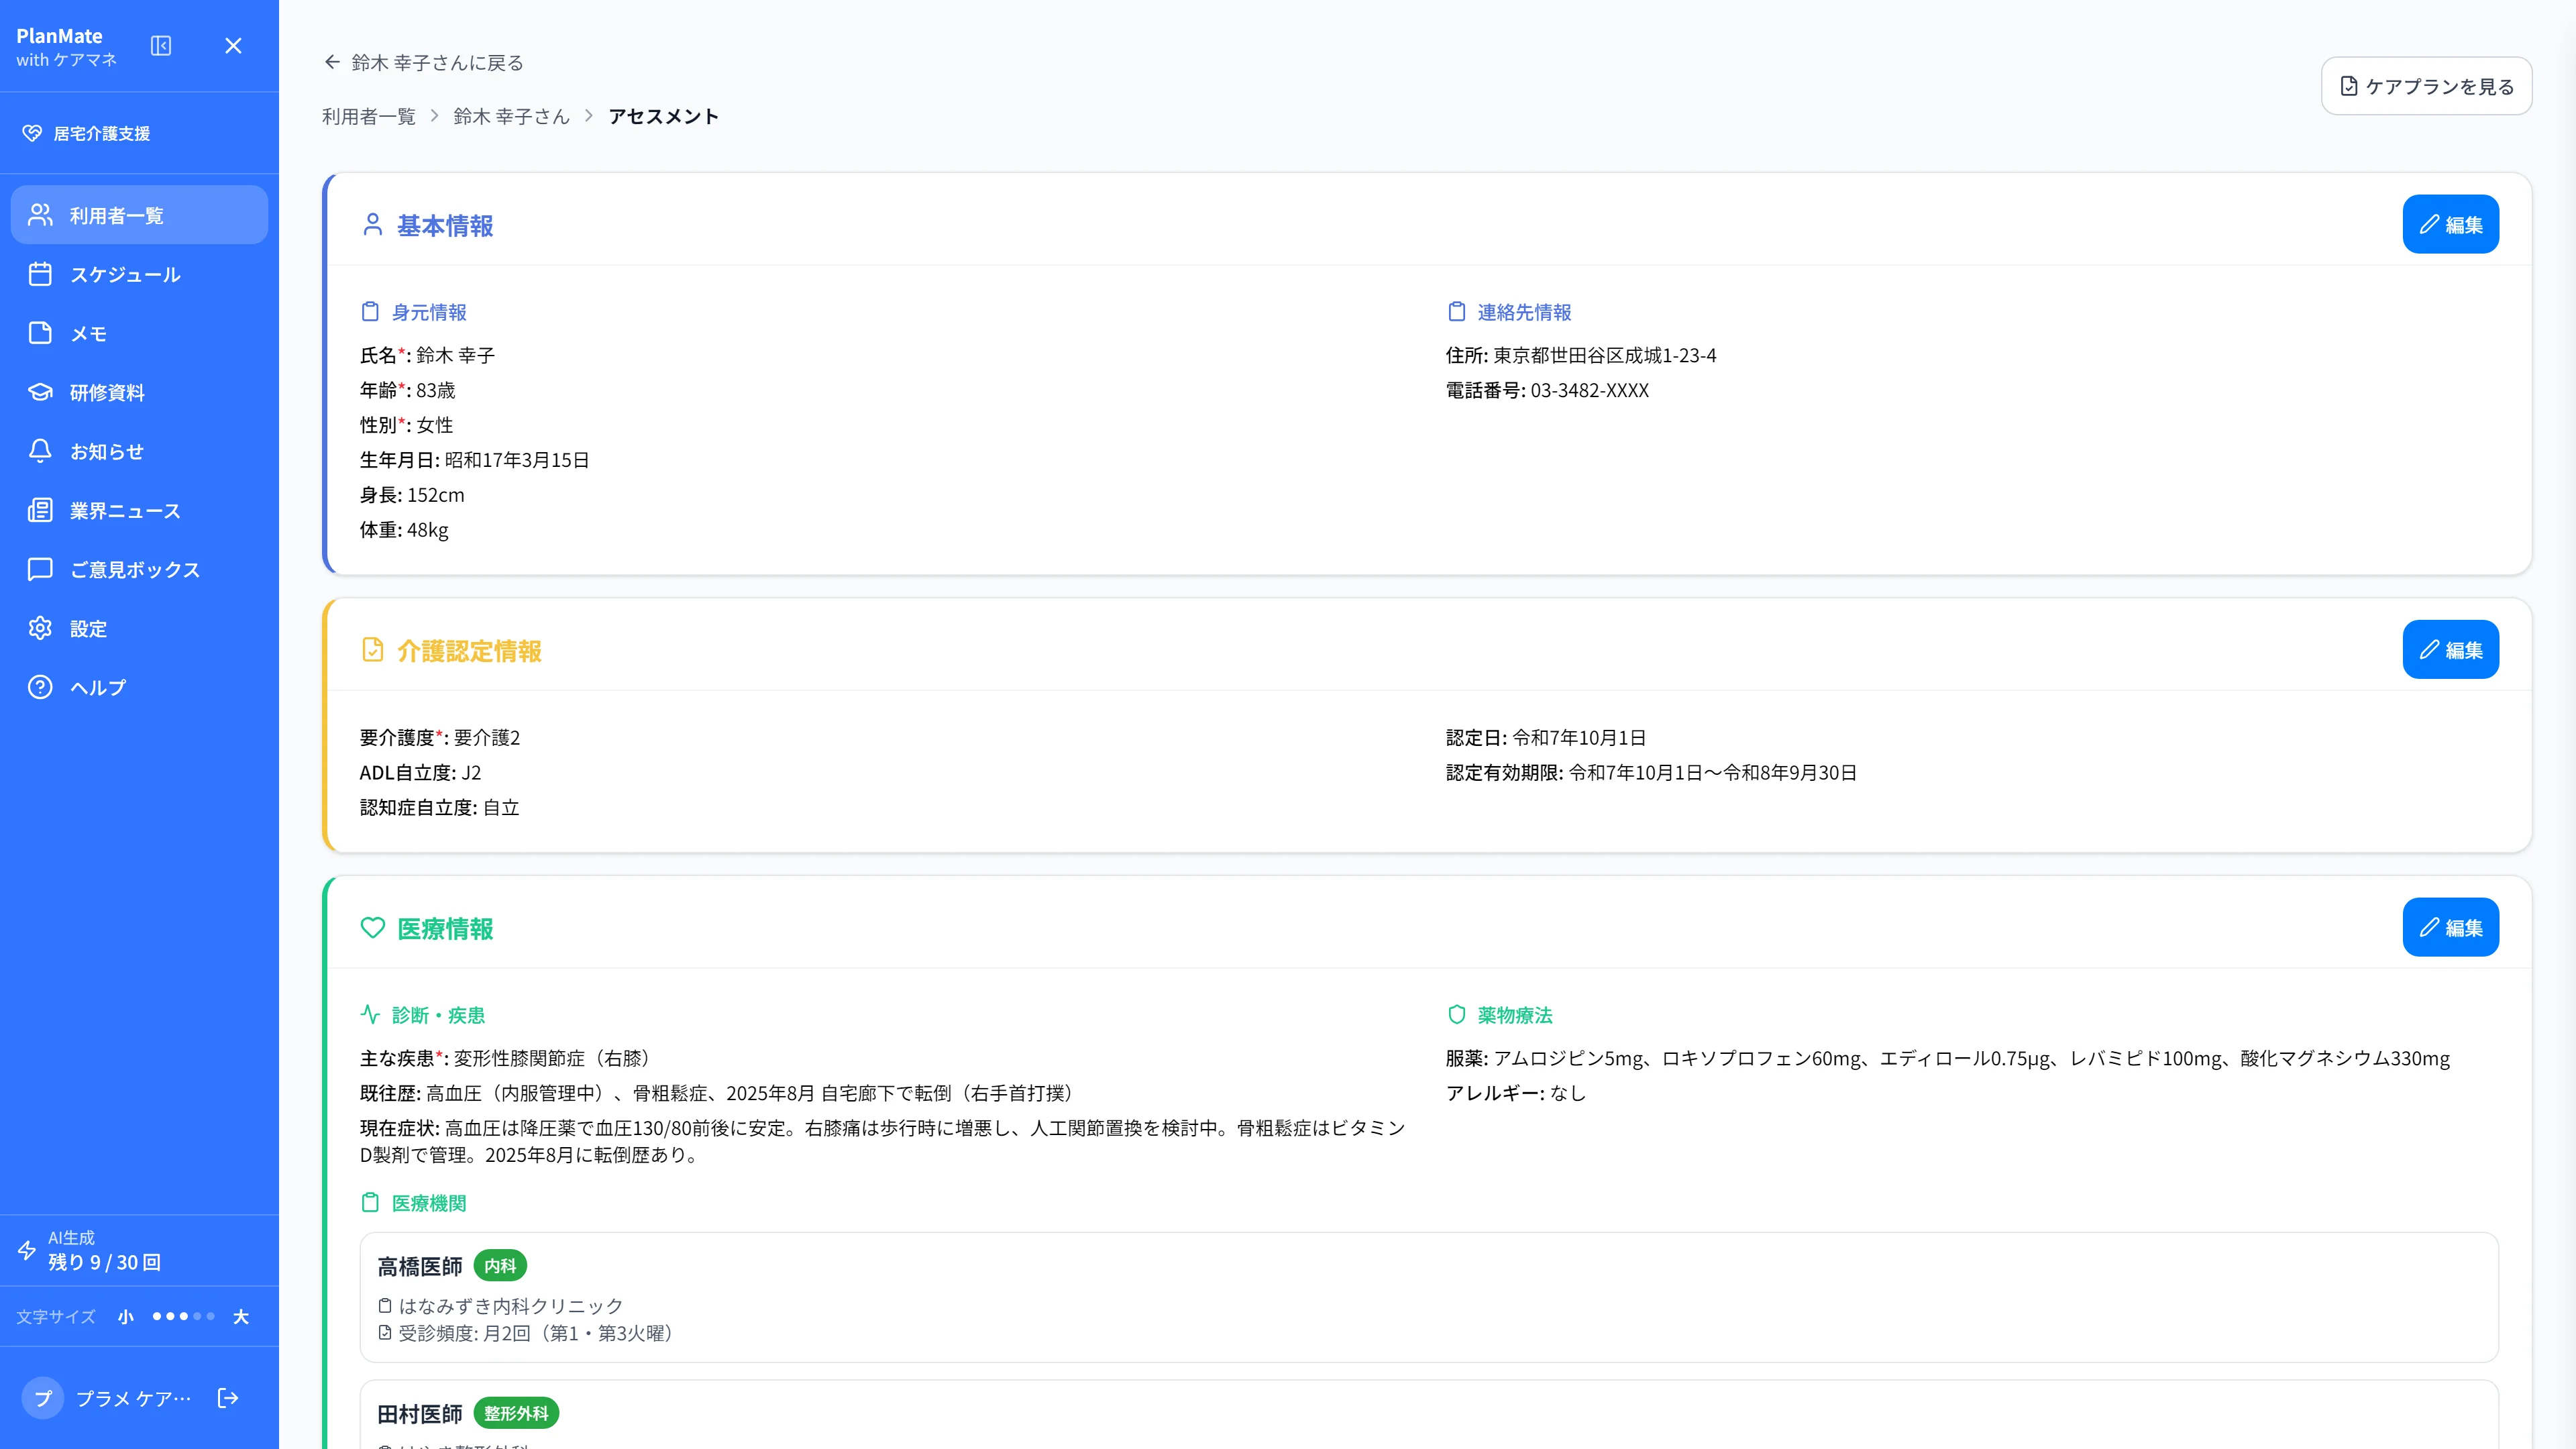Open 利用者一覧 breadcrumb link
The width and height of the screenshot is (2576, 1449).
(x=368, y=116)
